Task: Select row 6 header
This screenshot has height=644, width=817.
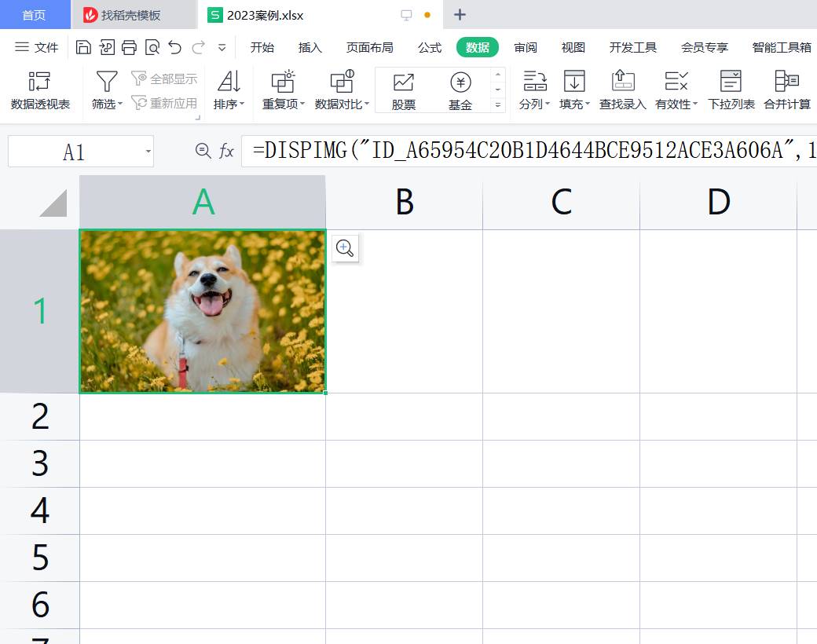Action: pos(39,605)
